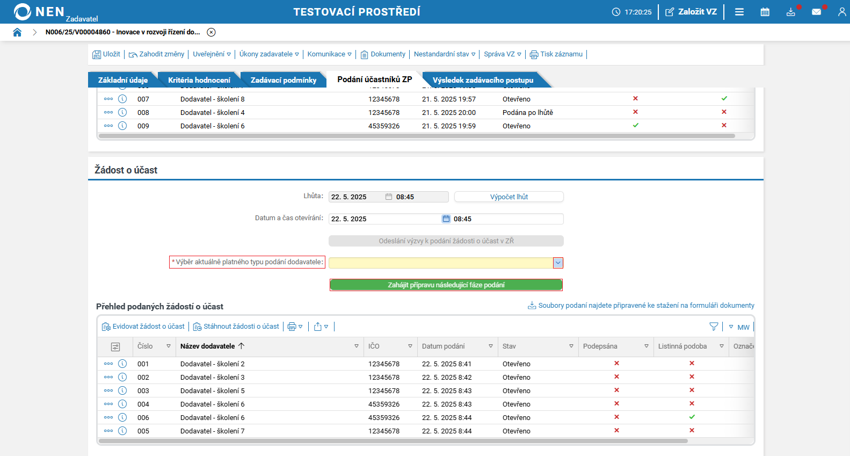Image resolution: width=850 pixels, height=456 pixels.
Task: Save the record with Uložit
Action: 106,54
